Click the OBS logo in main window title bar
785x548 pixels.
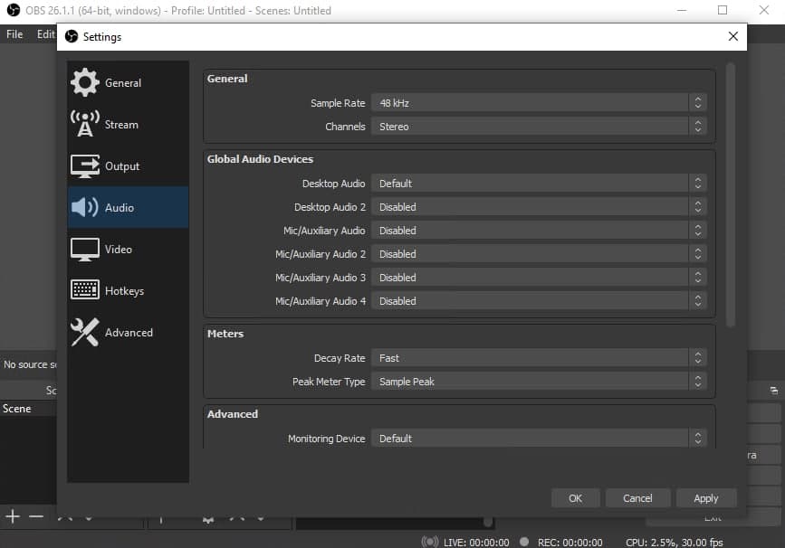coord(14,10)
